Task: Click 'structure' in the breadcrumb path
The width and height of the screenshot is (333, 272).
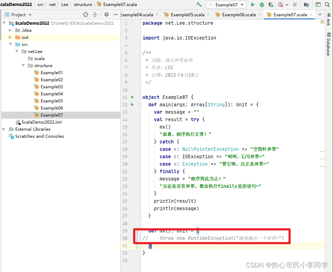Action: pyautogui.click(x=83, y=5)
